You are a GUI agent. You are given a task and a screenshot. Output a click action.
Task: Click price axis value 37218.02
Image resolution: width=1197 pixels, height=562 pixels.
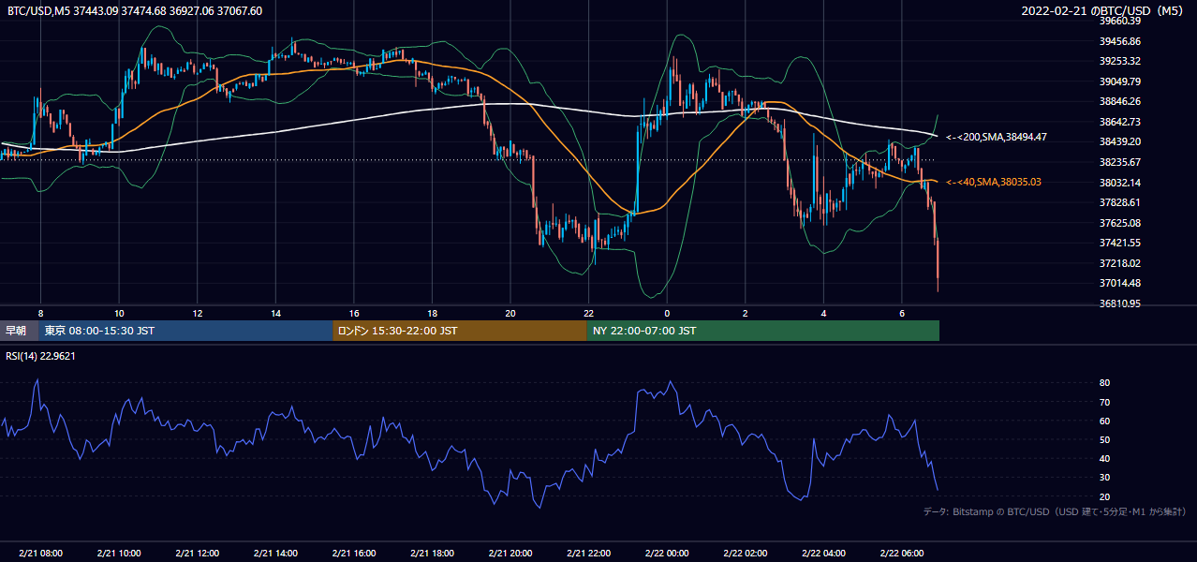pos(1119,263)
